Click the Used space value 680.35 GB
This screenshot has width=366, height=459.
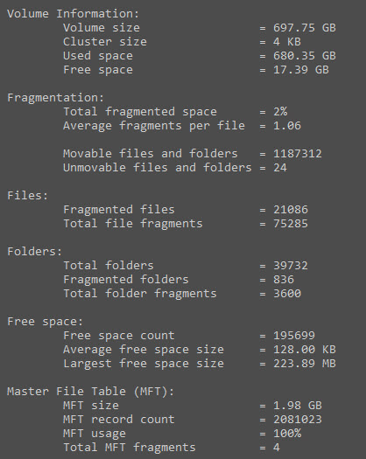pos(305,56)
